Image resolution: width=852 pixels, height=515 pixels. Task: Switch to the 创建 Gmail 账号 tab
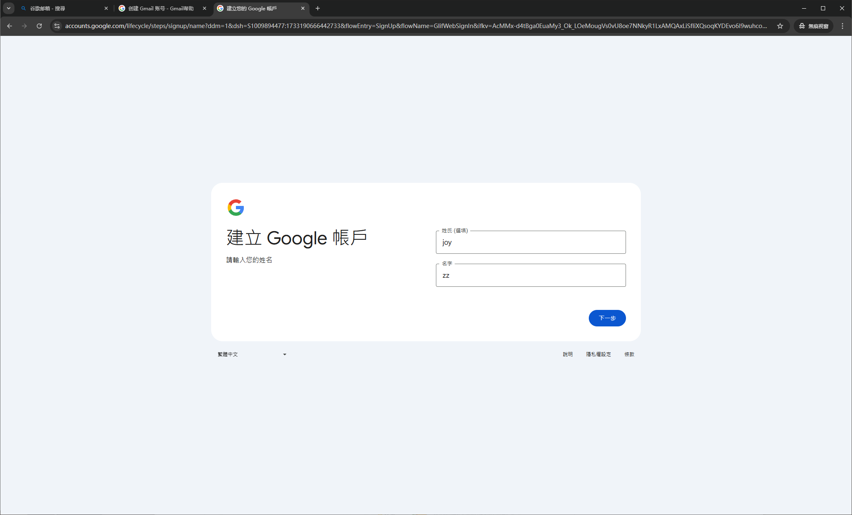click(160, 8)
